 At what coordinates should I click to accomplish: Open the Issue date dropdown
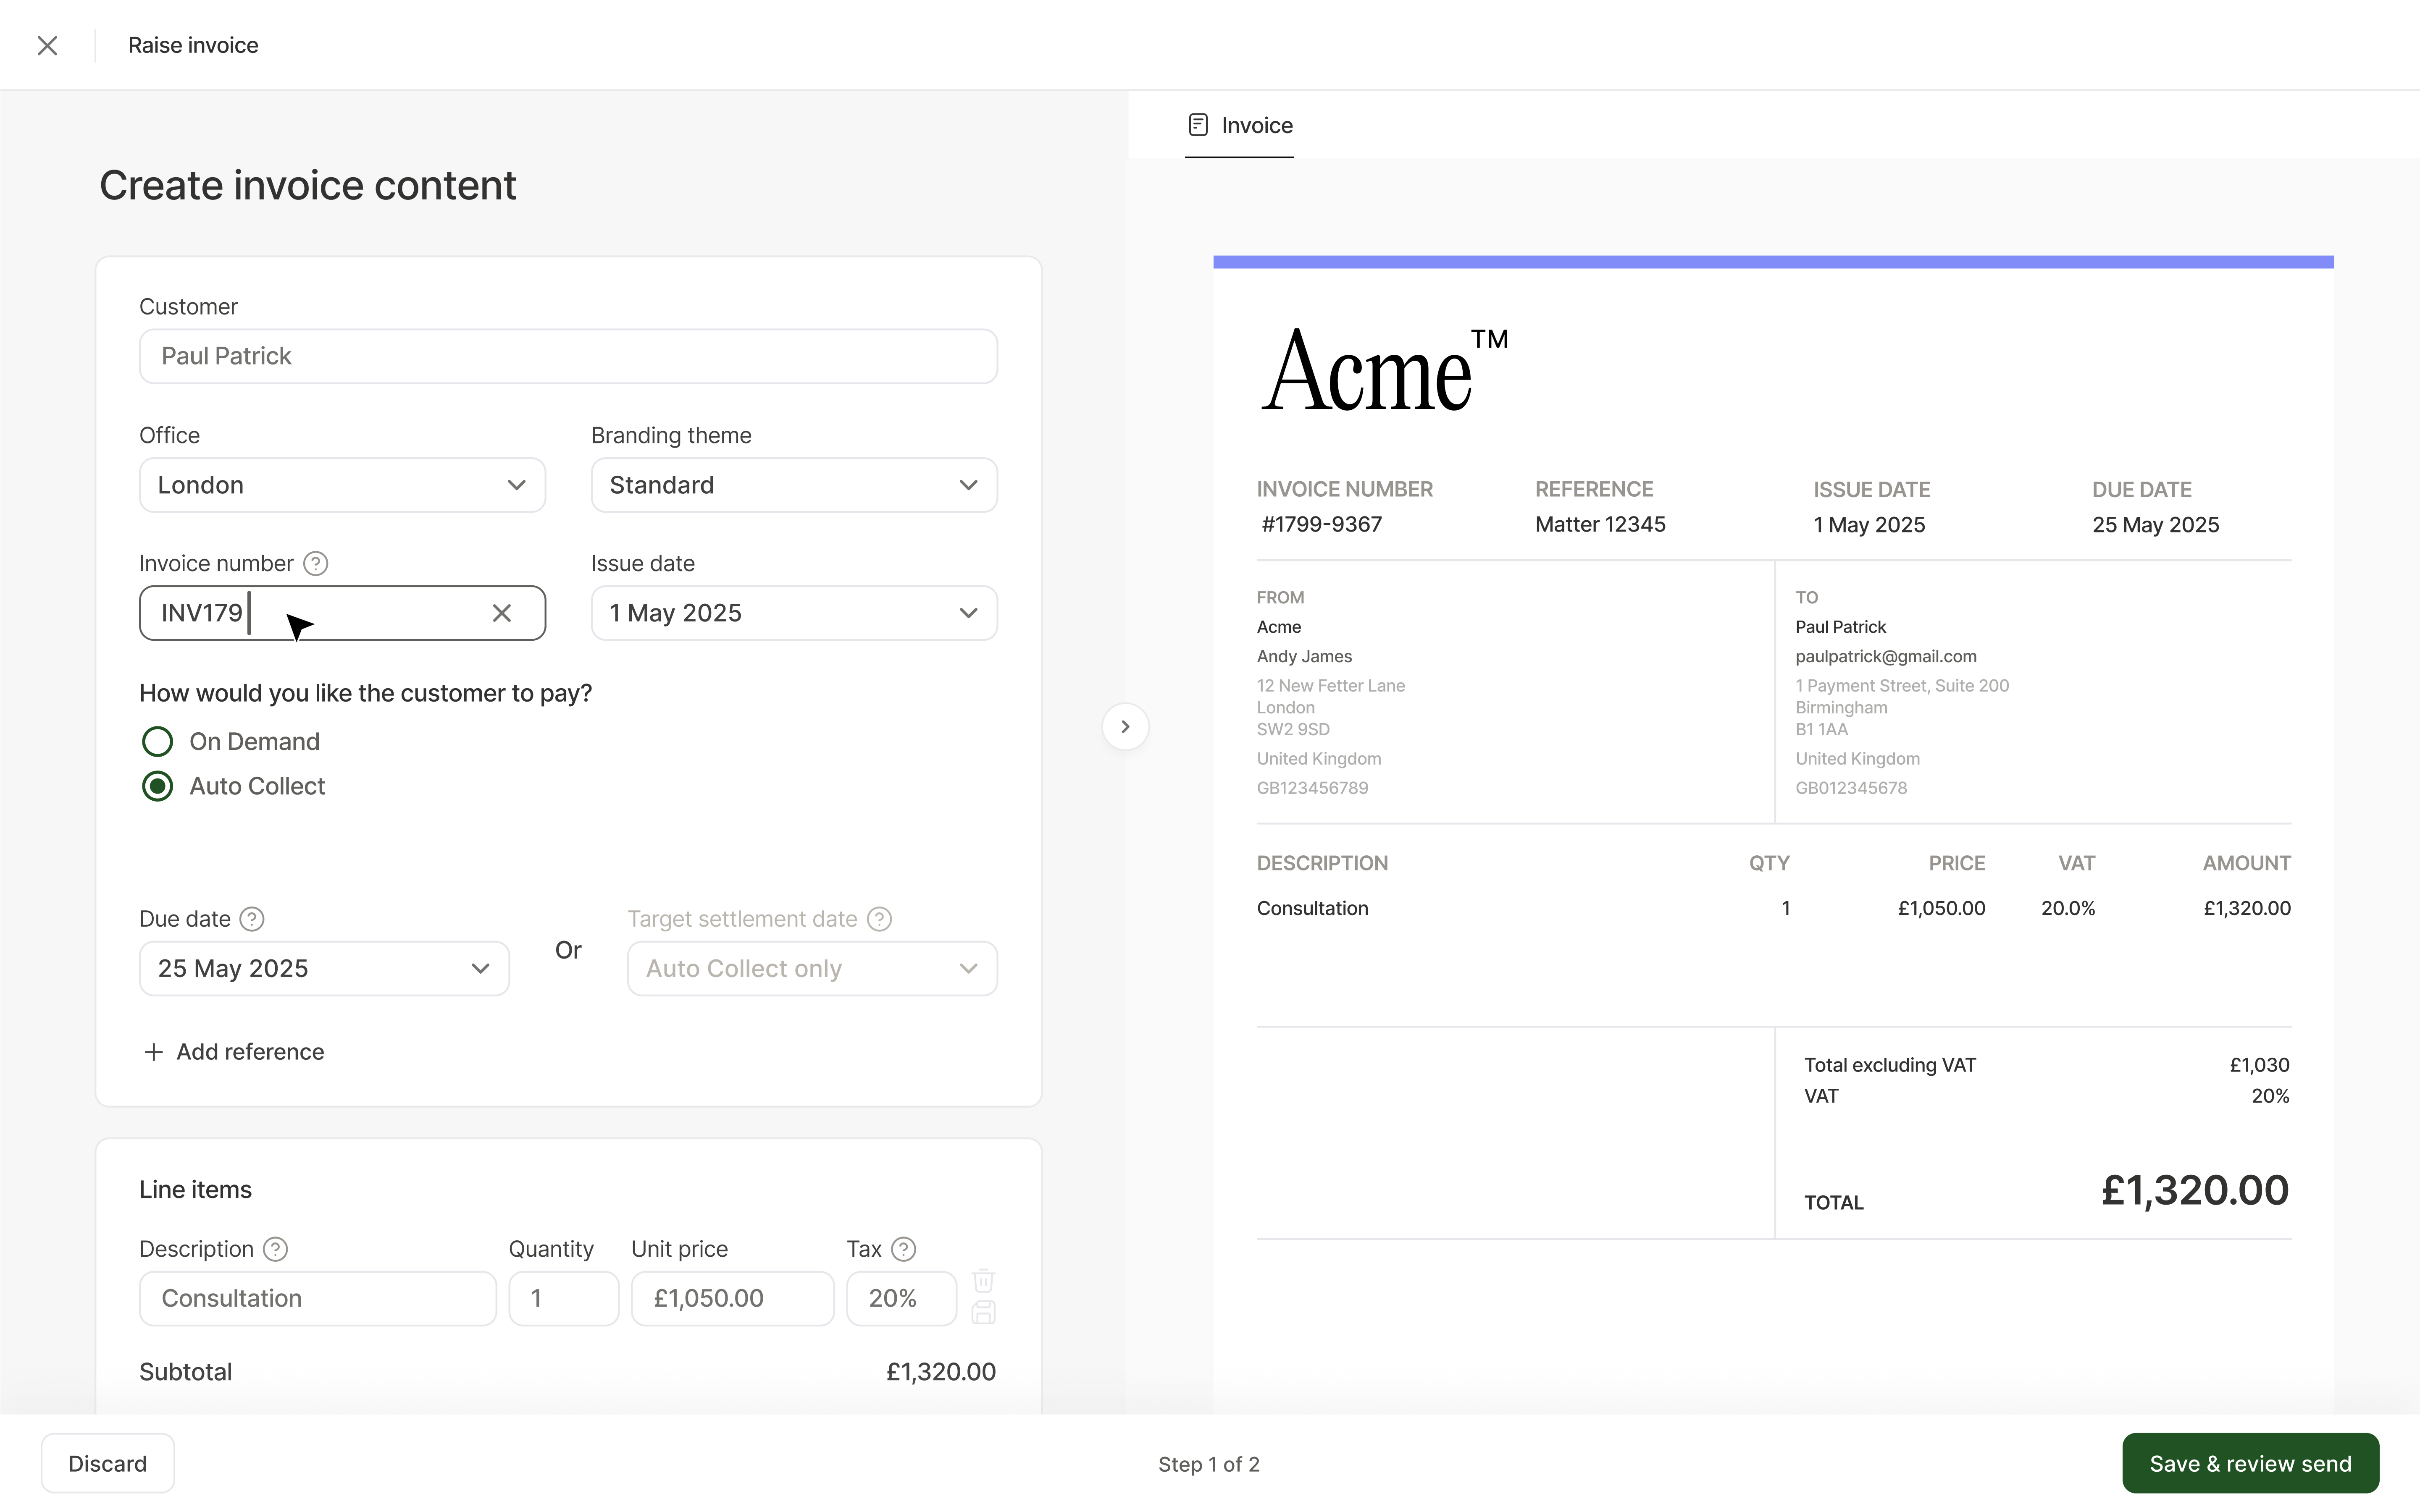tap(794, 613)
